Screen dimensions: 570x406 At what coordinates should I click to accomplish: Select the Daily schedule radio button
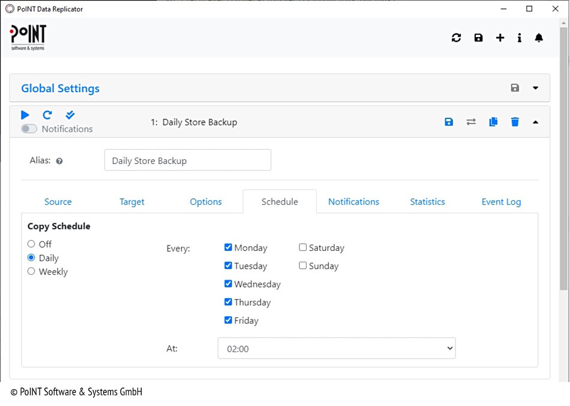pyautogui.click(x=31, y=257)
